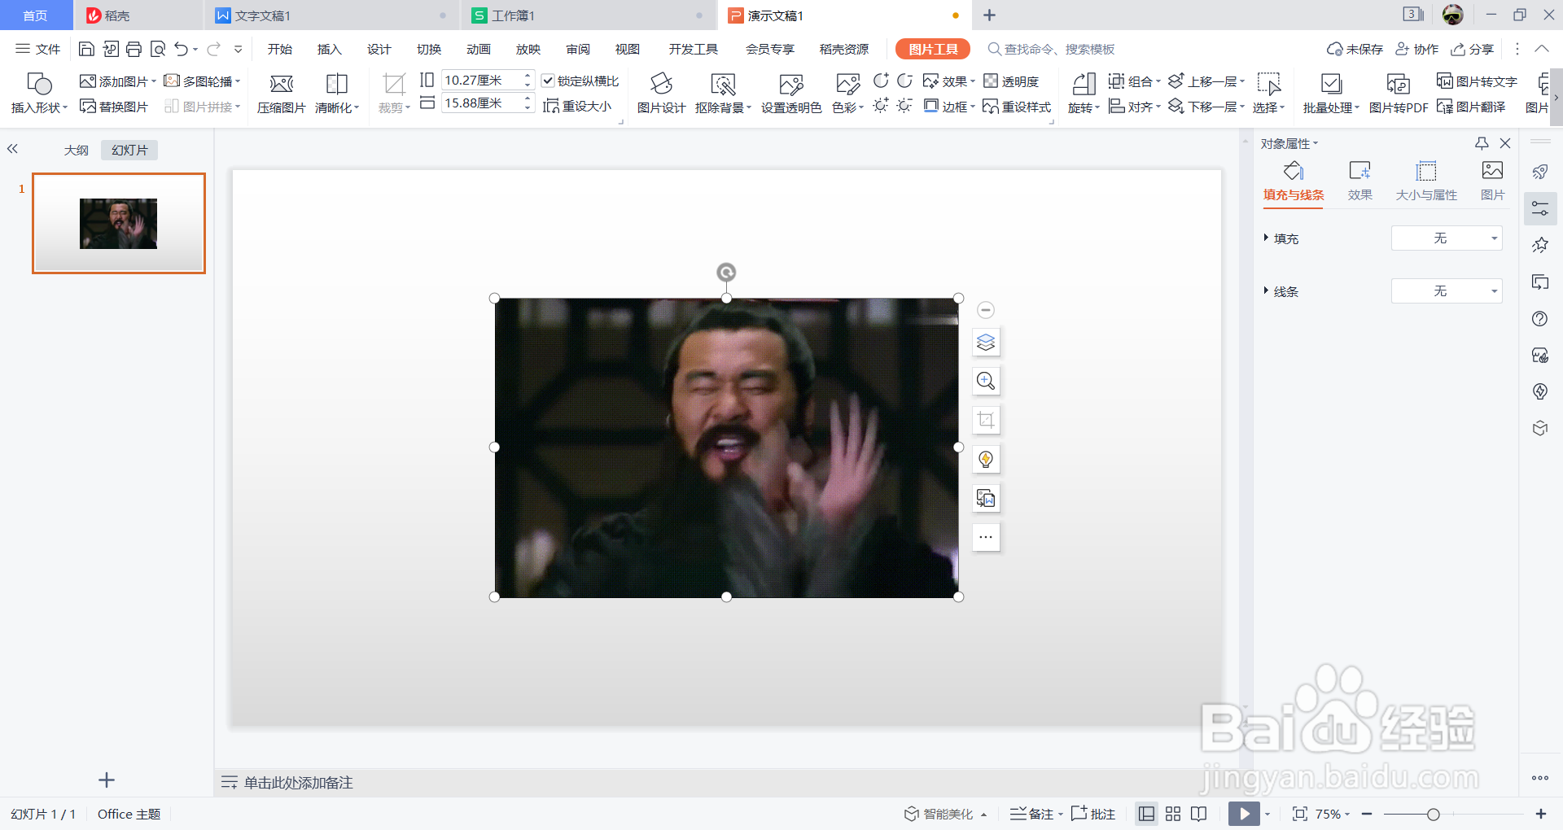Click the Transparency (透明度) button
Viewport: 1563px width, 830px height.
point(1012,81)
